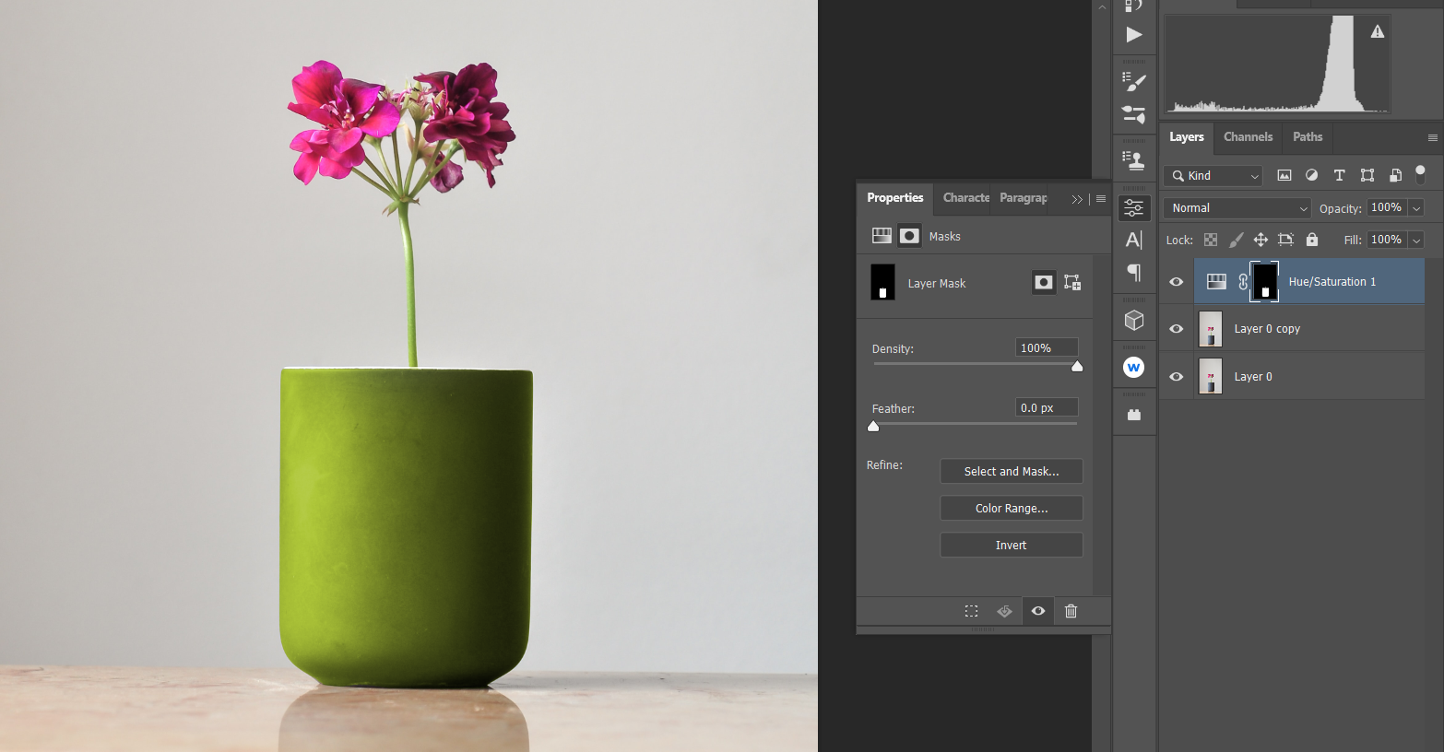
Task: Select the pixel mask button in Properties
Action: pyautogui.click(x=1044, y=283)
